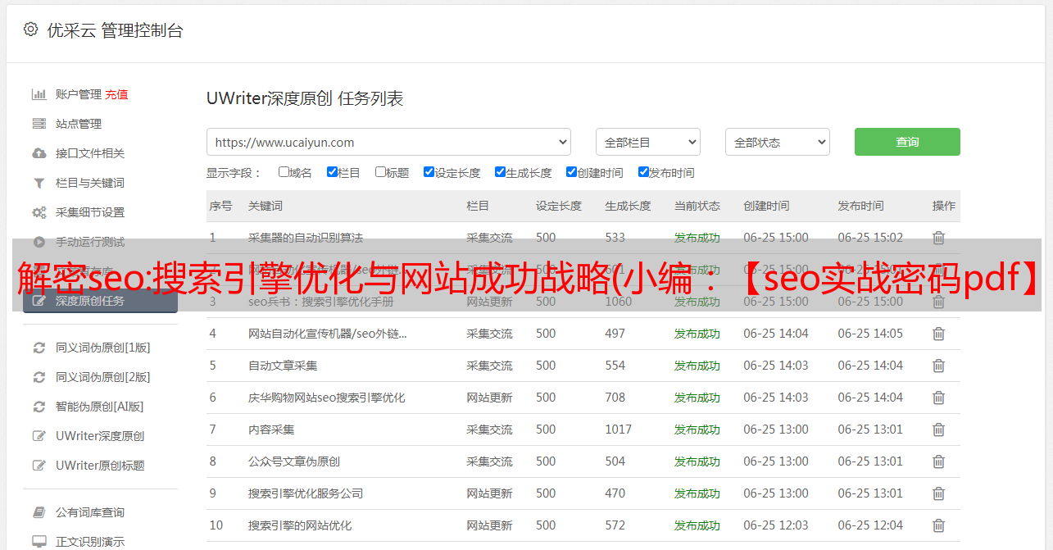
Task: Enable the 标题 display field checkbox
Action: pyautogui.click(x=380, y=172)
